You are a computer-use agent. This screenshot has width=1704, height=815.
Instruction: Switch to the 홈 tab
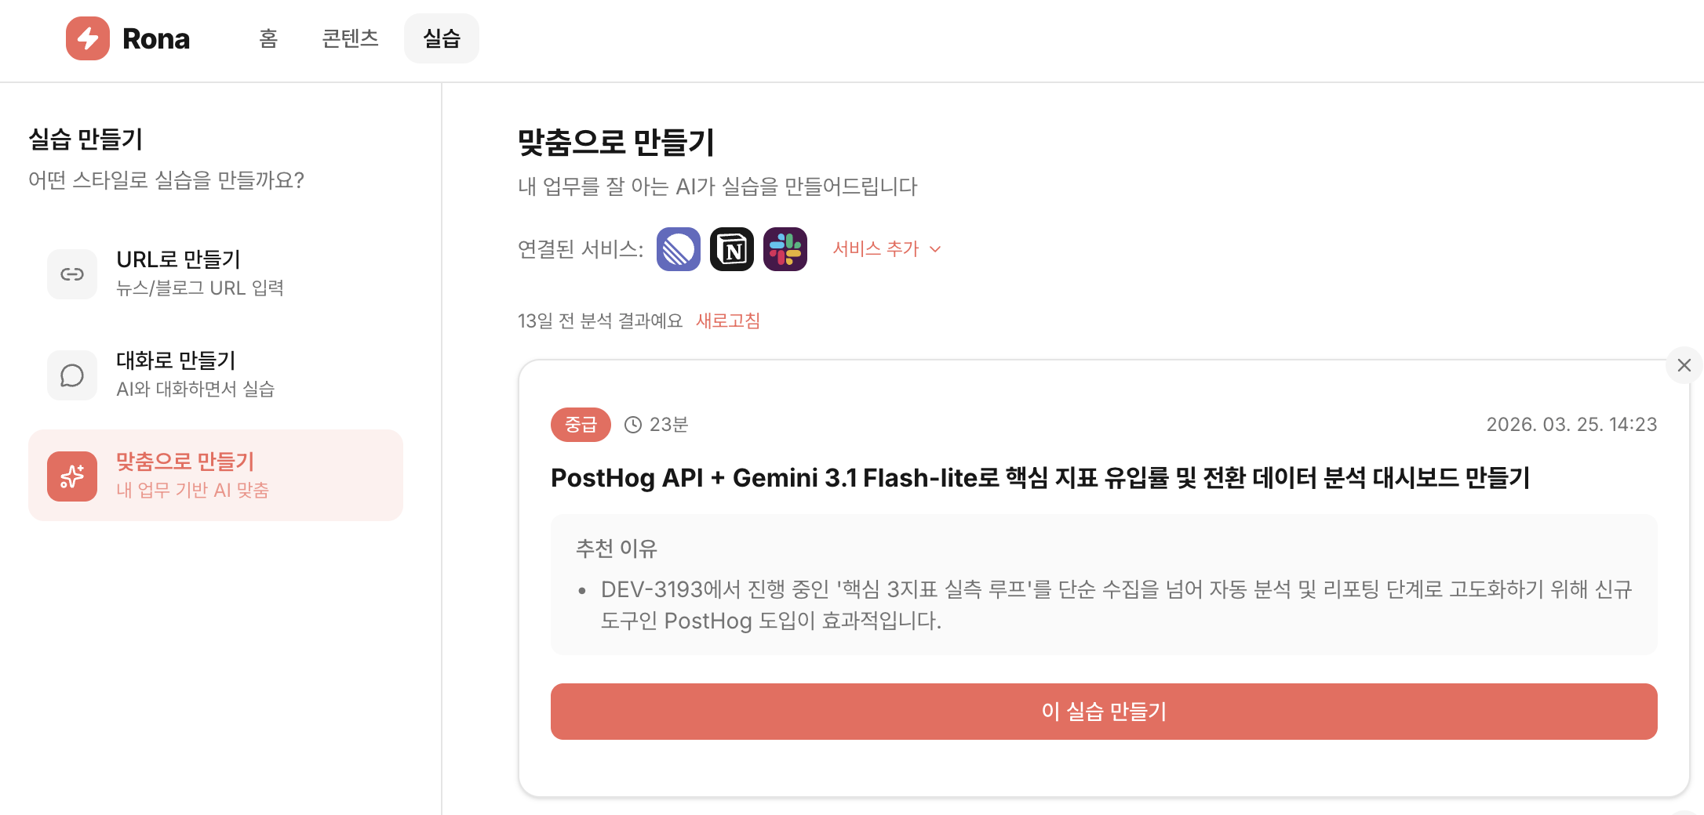(x=268, y=38)
